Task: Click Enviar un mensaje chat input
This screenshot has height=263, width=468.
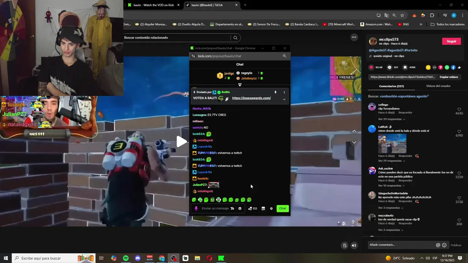Action: 215,209
